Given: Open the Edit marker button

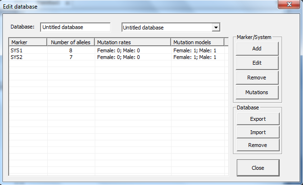Looking at the screenshot, I should point(257,63).
